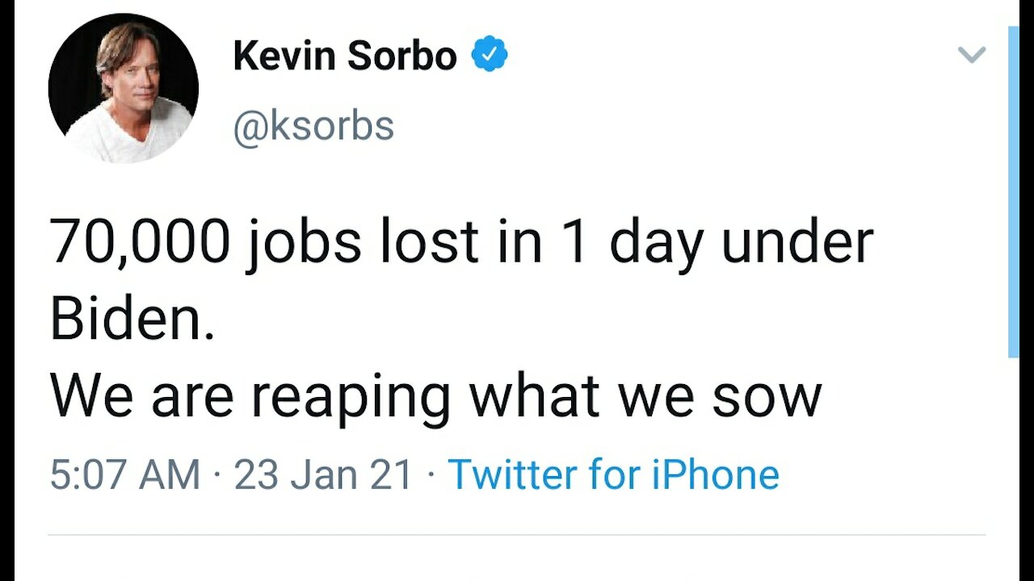Screen dimensions: 1034x581
Task: Click the blue verified badge
Action: tap(490, 56)
